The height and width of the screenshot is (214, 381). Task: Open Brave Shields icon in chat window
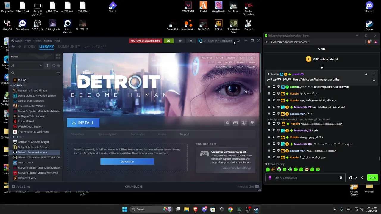tap(369, 42)
